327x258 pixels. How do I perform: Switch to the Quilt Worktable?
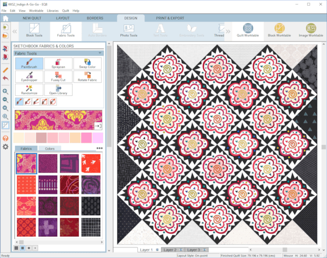(248, 31)
